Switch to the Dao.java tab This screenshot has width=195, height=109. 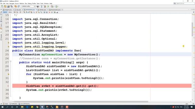19,10
